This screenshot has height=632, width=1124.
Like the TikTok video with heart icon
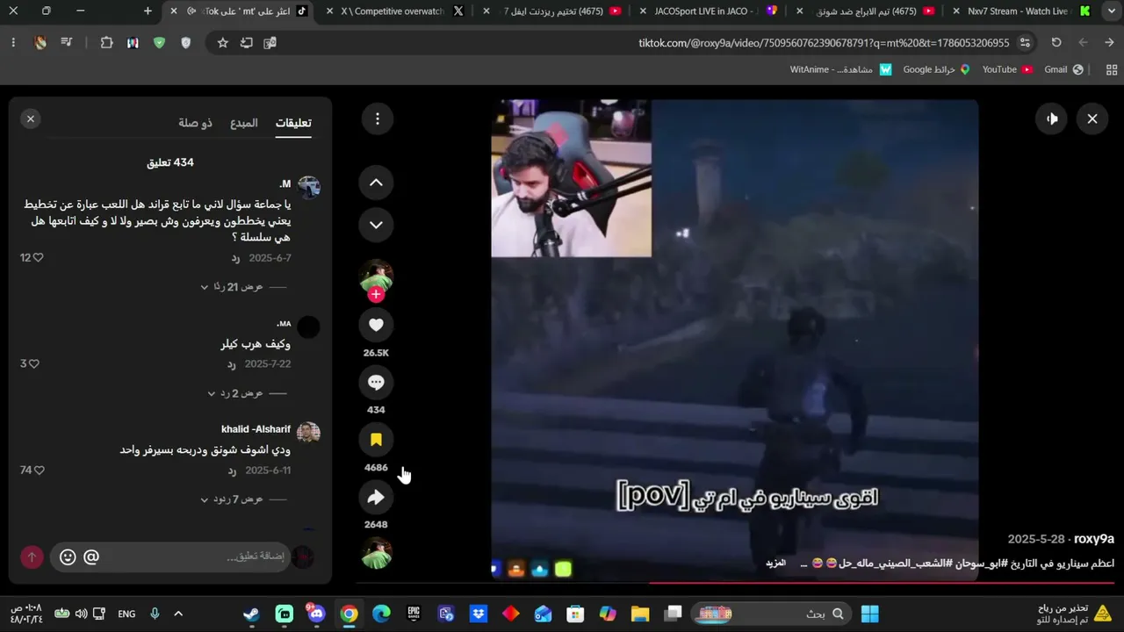pyautogui.click(x=376, y=325)
